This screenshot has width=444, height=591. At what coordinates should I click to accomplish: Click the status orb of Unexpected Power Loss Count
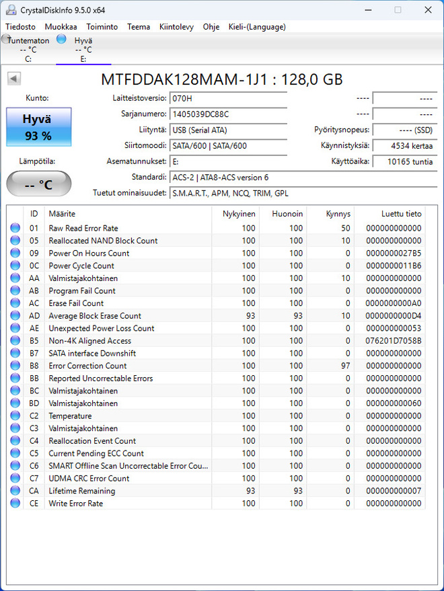coord(15,328)
